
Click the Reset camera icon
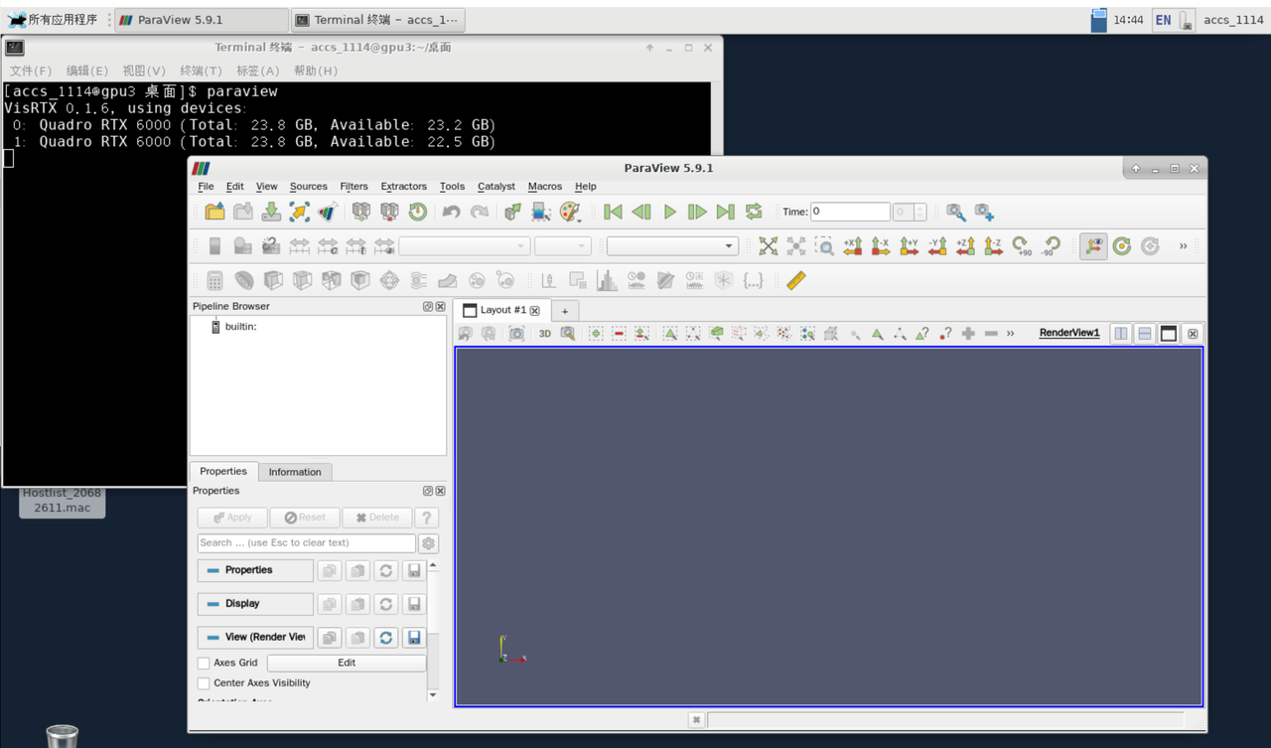768,246
